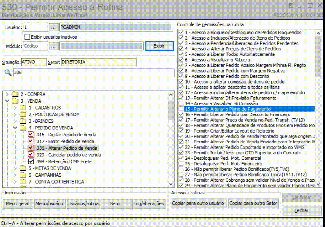Viewport: 325px width, 227px height.
Task: Open the user lookup ellipsis button
Action: [x=54, y=27]
